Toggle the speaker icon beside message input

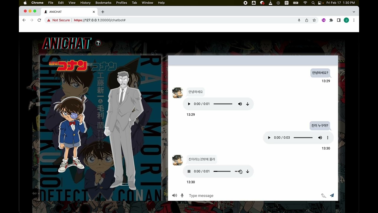pos(175,196)
